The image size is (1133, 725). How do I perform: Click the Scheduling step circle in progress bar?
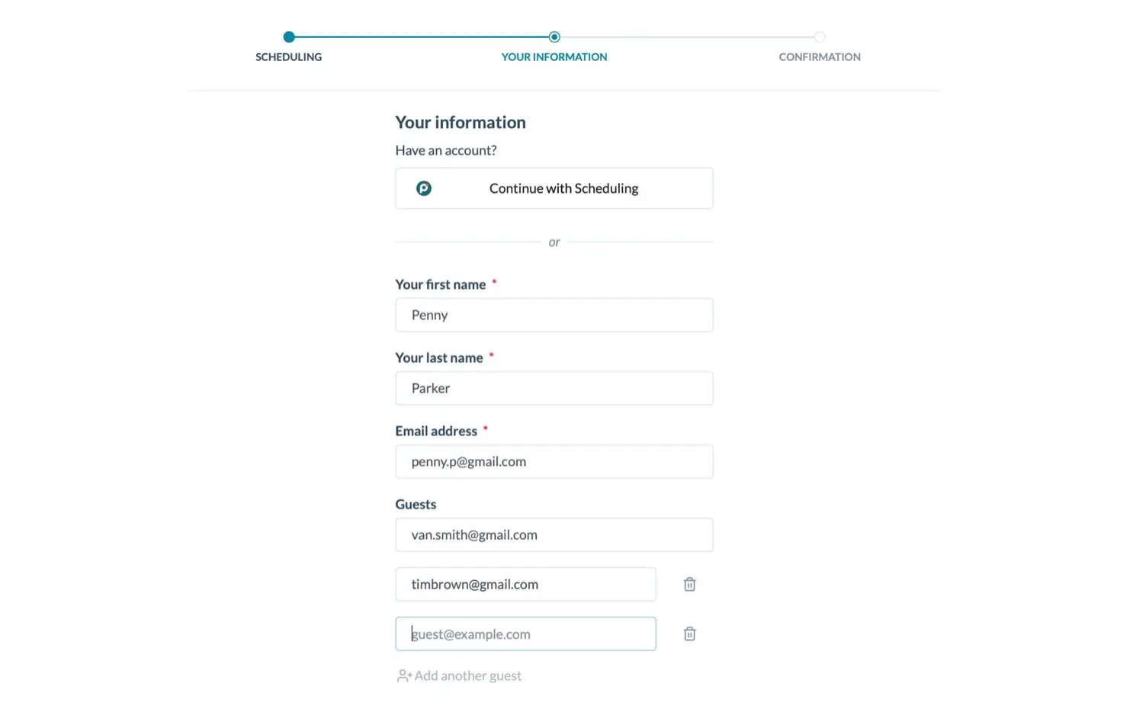coord(289,37)
